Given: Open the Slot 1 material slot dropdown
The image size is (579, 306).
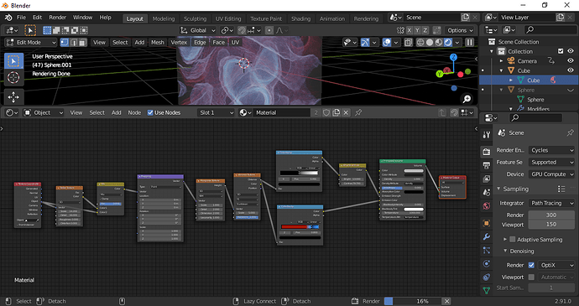Looking at the screenshot, I should [216, 112].
